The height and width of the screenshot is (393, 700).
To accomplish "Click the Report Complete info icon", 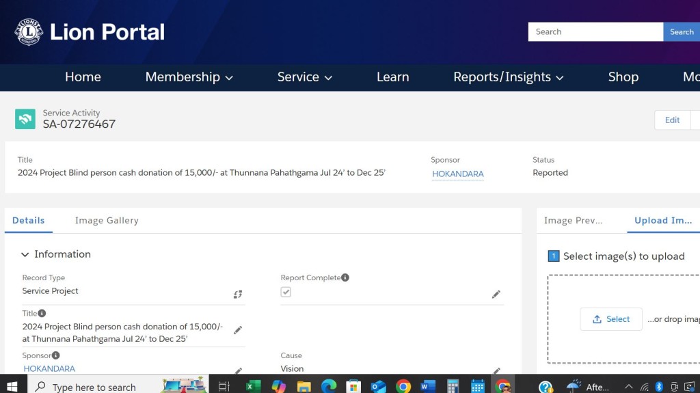I will (345, 277).
